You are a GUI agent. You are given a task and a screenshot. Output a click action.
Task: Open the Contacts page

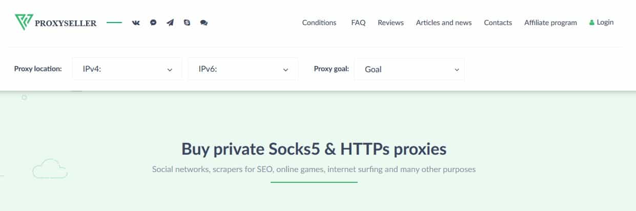tap(498, 23)
